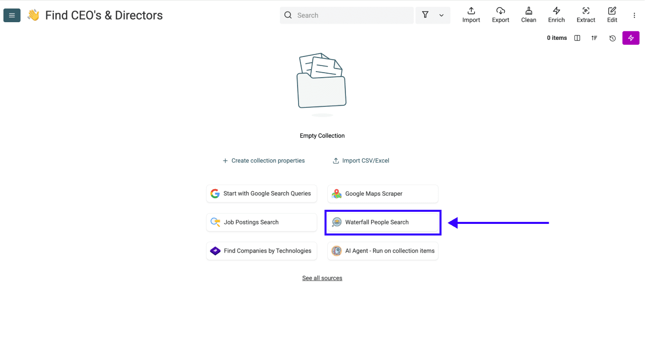Open the three-dot overflow menu
Screen dimensions: 645x353
point(634,15)
